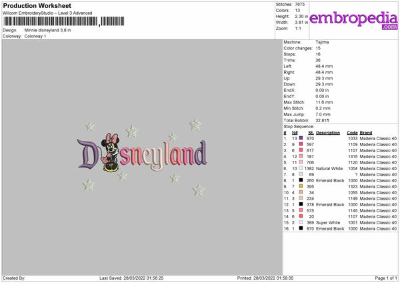Click the Natural White color swatch
The width and height of the screenshot is (400, 283).
pyautogui.click(x=301, y=168)
